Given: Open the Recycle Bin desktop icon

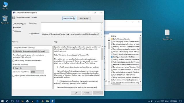Looking at the screenshot, I should pos(5,20).
